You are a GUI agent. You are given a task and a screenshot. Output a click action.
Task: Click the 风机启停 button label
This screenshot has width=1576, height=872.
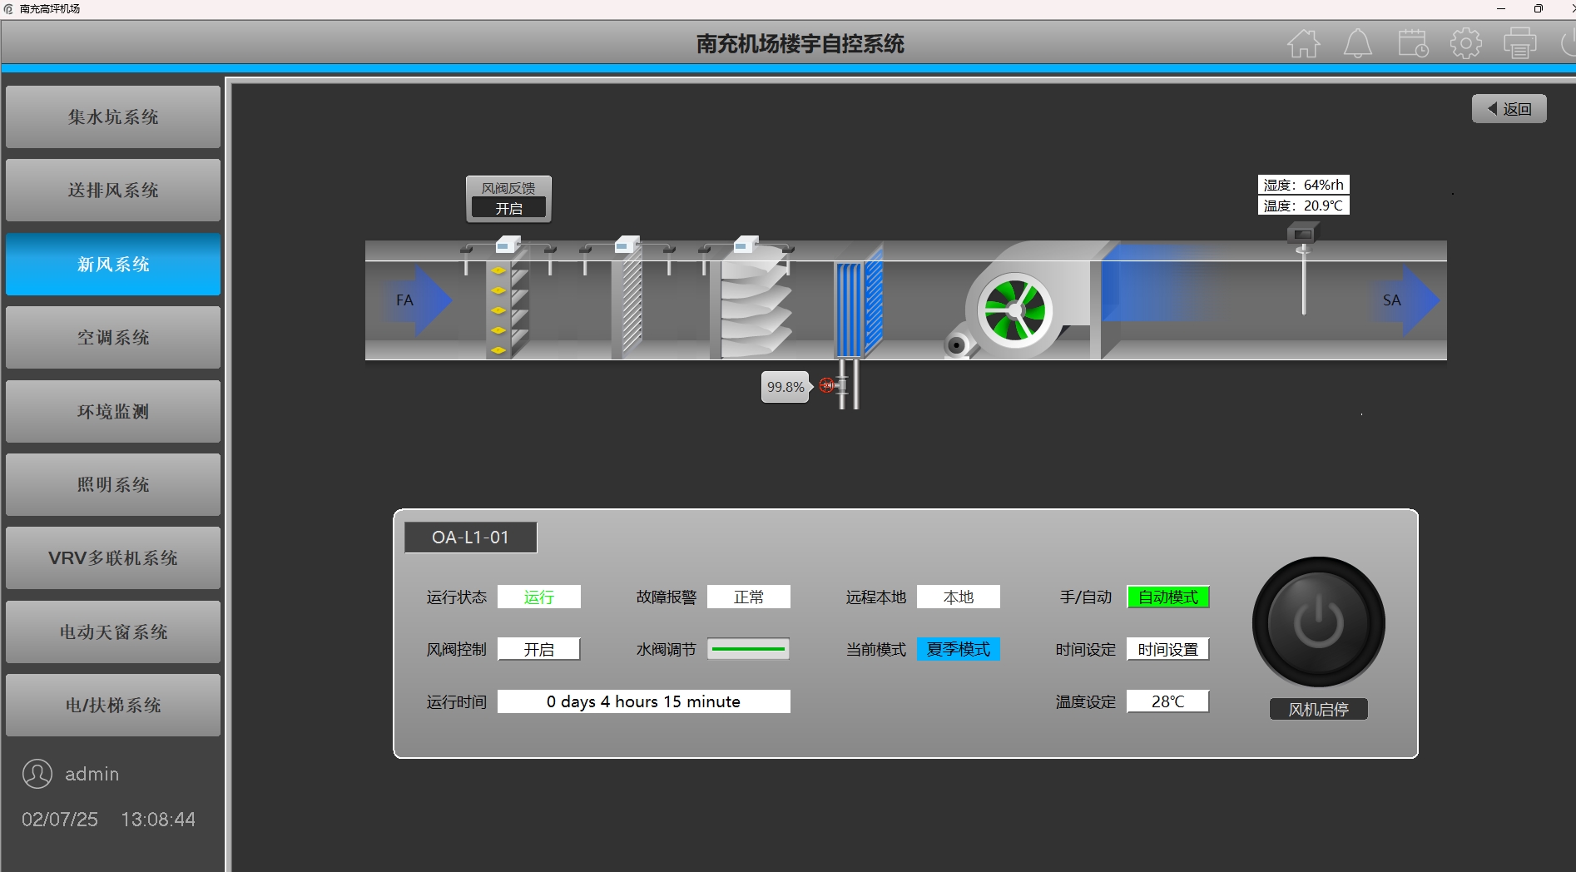coord(1318,710)
